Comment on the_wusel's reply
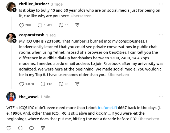This screenshot has width=170, height=133. 20,128
